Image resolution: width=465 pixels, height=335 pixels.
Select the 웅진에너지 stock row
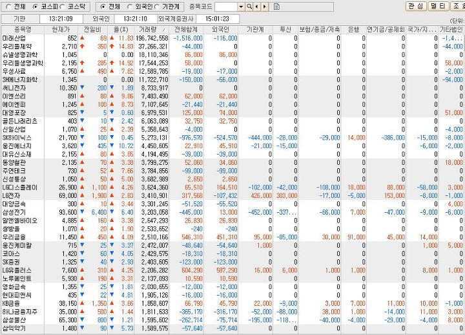coord(232,146)
